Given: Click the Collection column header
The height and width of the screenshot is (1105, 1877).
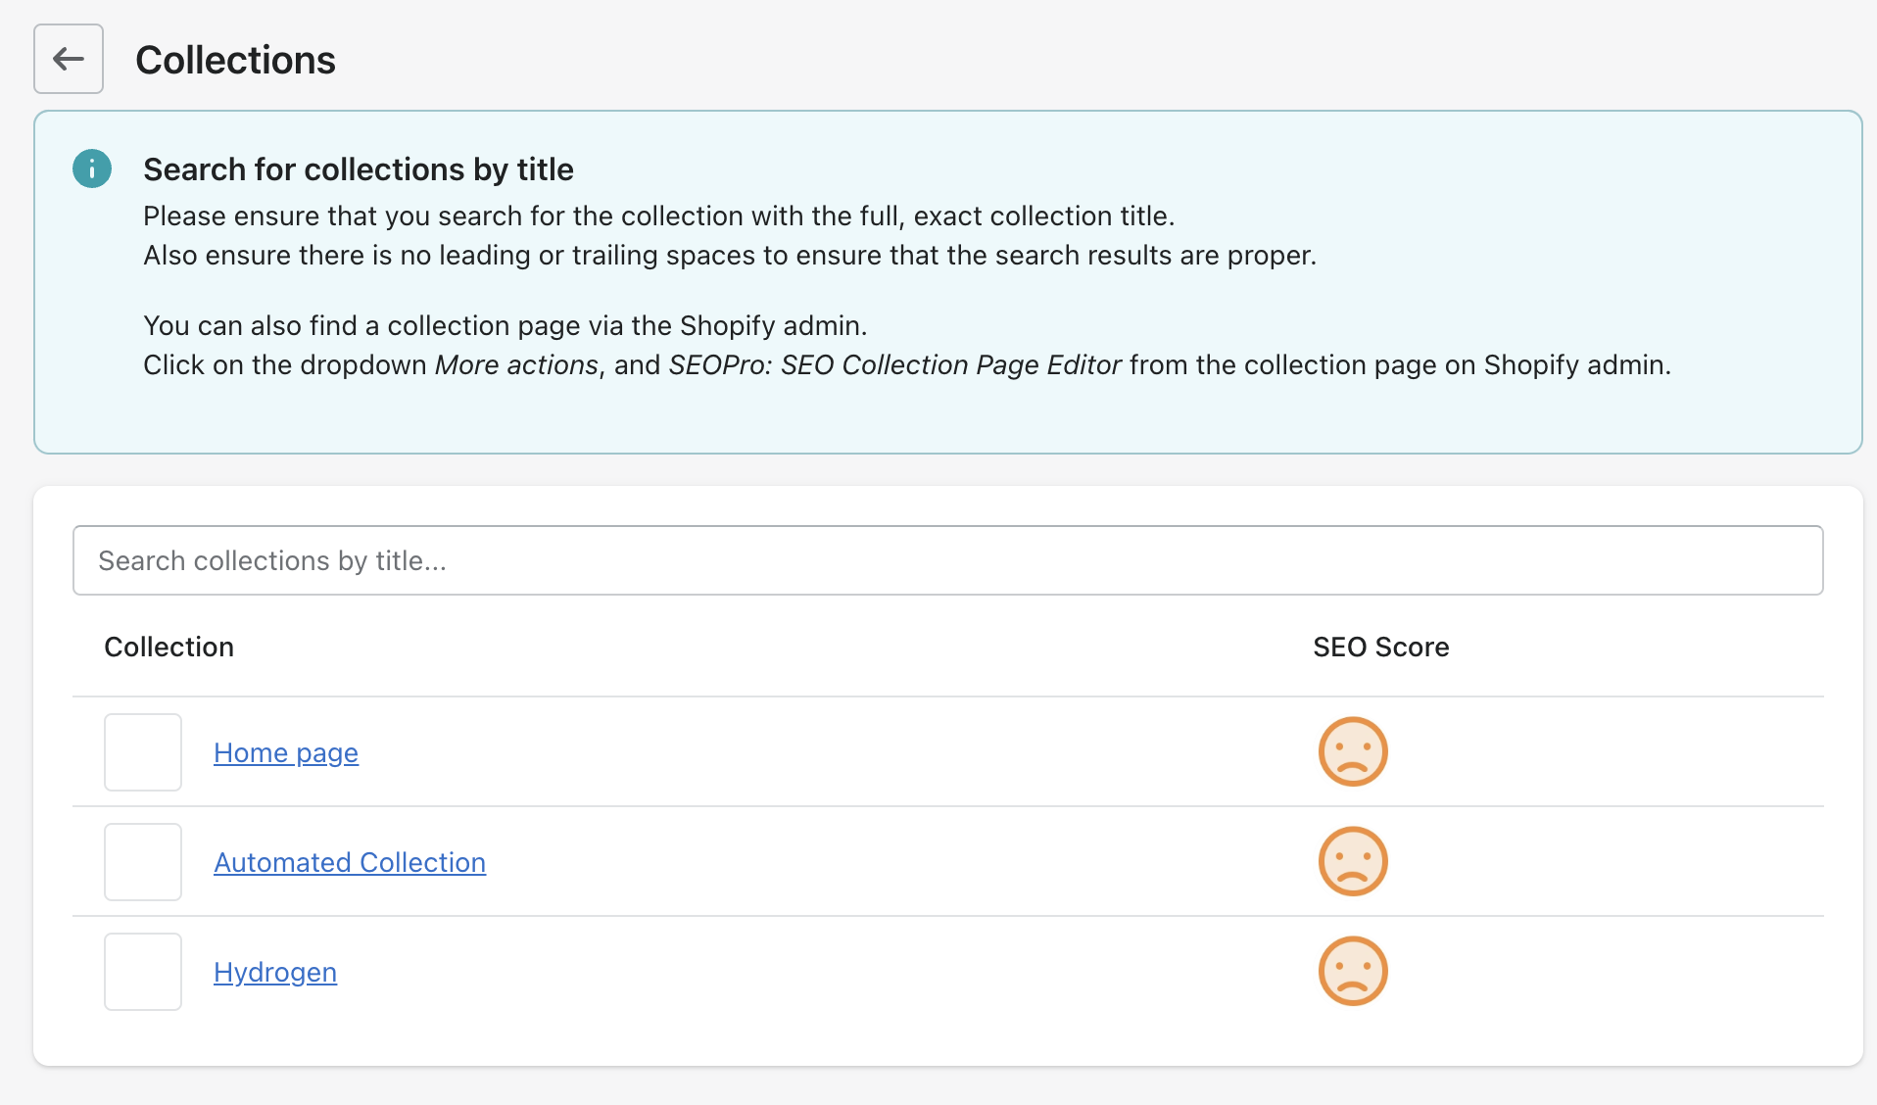Looking at the screenshot, I should point(169,647).
